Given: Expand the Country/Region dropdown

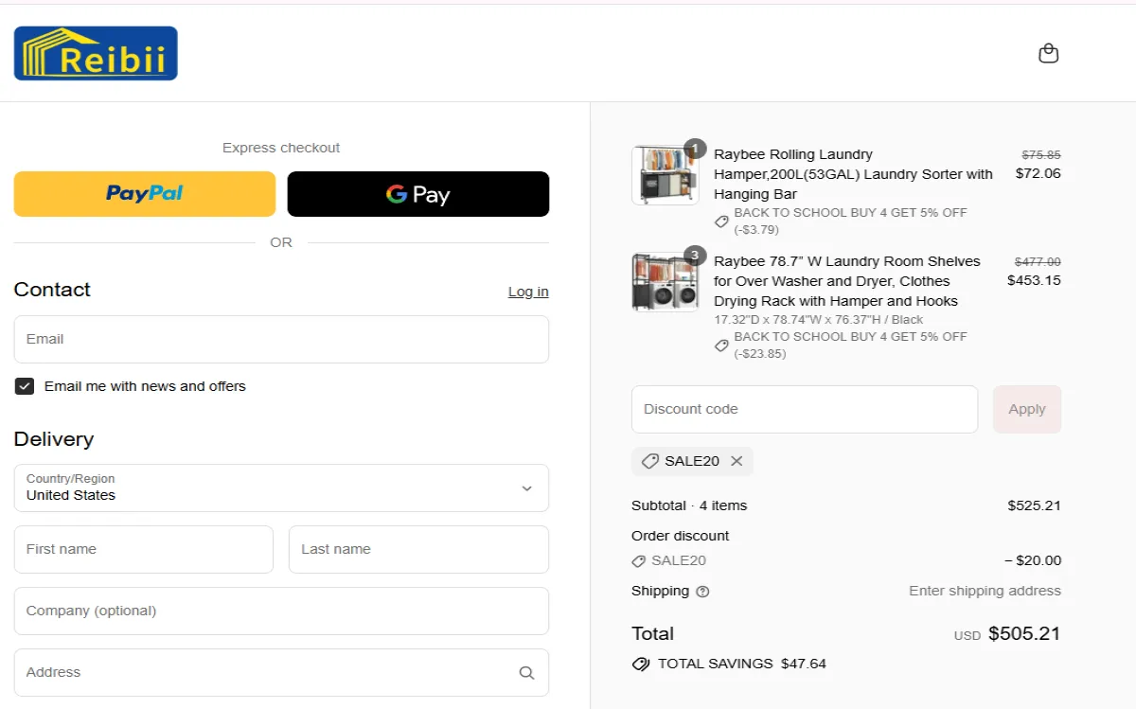Looking at the screenshot, I should pyautogui.click(x=526, y=488).
